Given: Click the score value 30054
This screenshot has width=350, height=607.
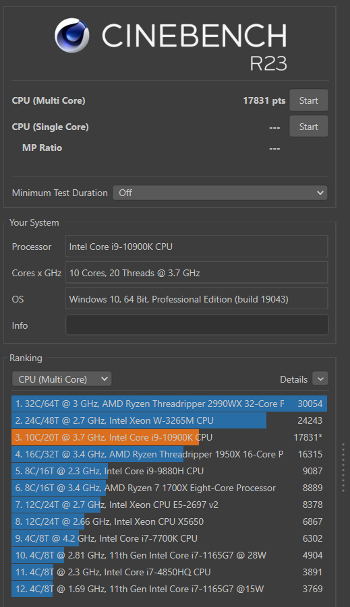Looking at the screenshot, I should (310, 404).
